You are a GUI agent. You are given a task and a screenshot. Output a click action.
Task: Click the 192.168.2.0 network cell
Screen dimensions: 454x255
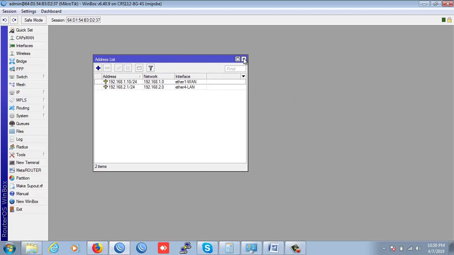pos(154,87)
